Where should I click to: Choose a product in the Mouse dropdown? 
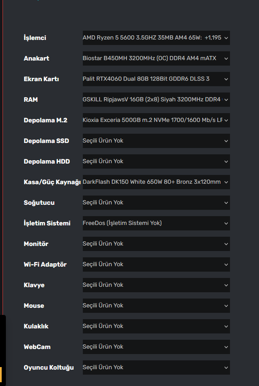[x=156, y=306]
